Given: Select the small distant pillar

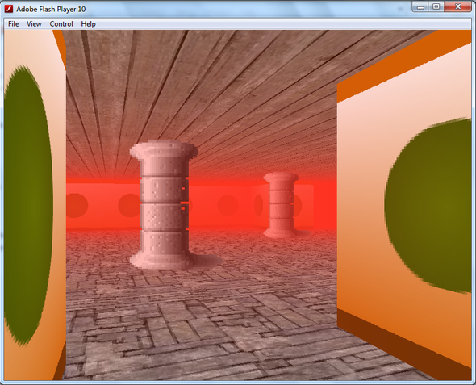Looking at the screenshot, I should [x=281, y=205].
